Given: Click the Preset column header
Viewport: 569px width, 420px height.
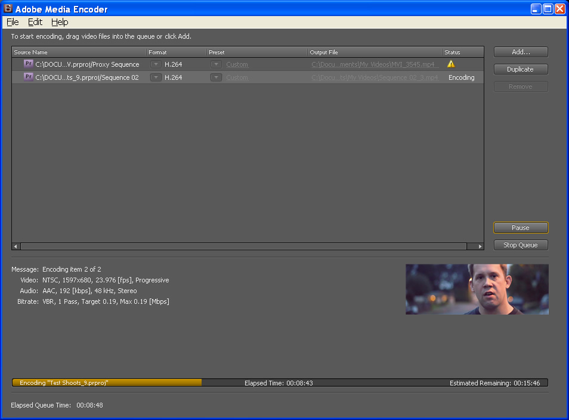Looking at the screenshot, I should coord(257,52).
